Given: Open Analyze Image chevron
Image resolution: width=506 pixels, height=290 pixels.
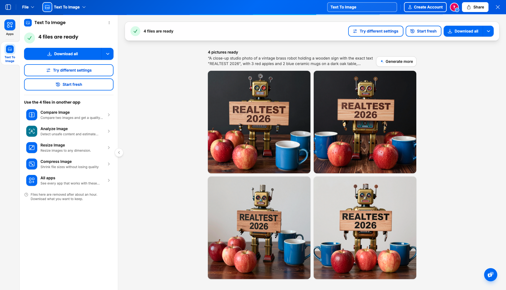Looking at the screenshot, I should (109, 131).
